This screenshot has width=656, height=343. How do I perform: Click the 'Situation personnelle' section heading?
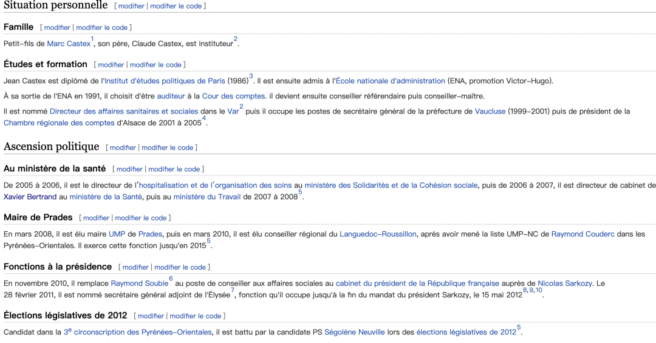click(x=56, y=5)
